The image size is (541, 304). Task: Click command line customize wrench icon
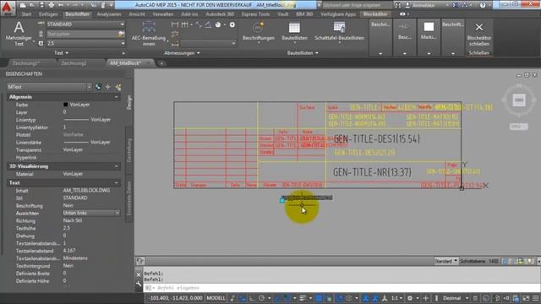click(139, 284)
